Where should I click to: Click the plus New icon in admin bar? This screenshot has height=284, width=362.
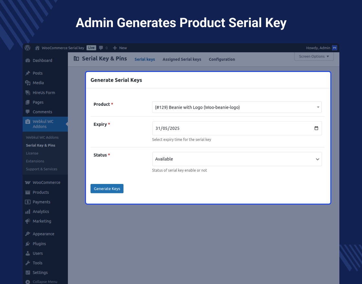[x=115, y=48]
